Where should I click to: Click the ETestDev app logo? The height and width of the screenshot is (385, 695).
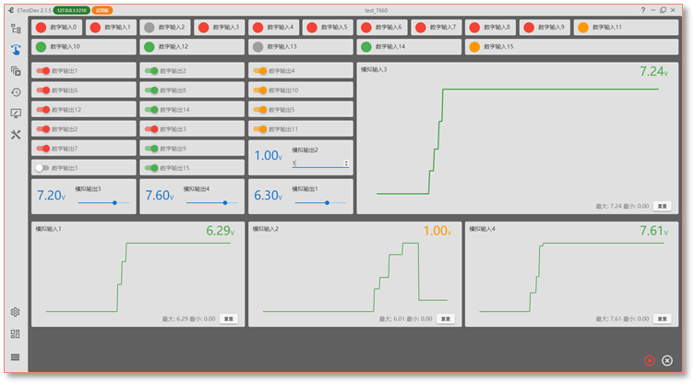[11, 10]
